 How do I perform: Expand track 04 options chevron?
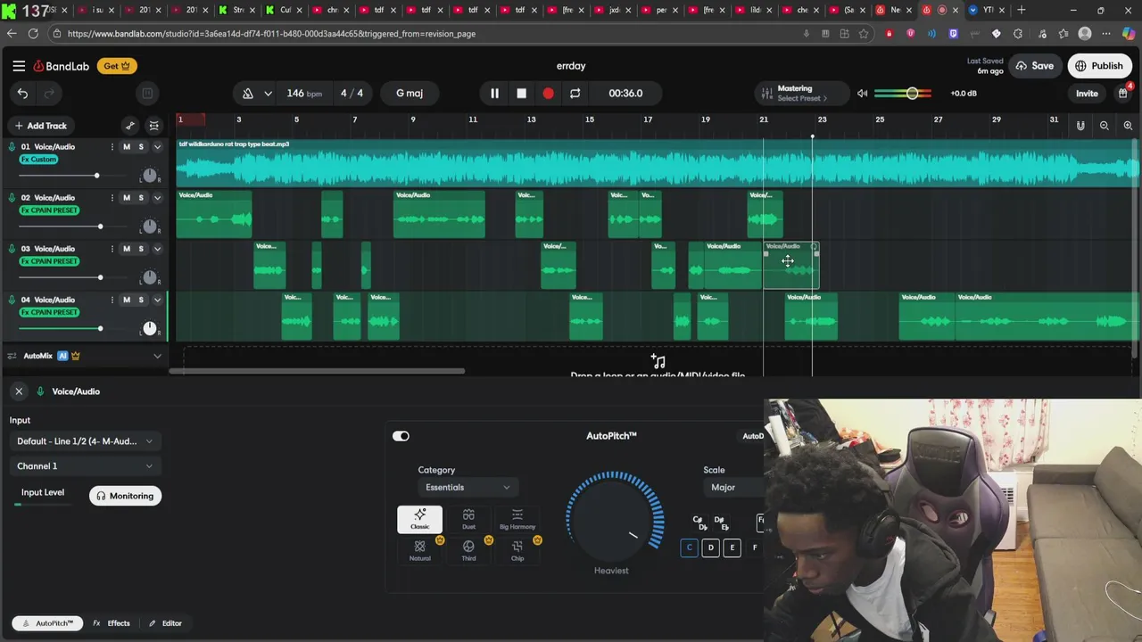(x=157, y=300)
